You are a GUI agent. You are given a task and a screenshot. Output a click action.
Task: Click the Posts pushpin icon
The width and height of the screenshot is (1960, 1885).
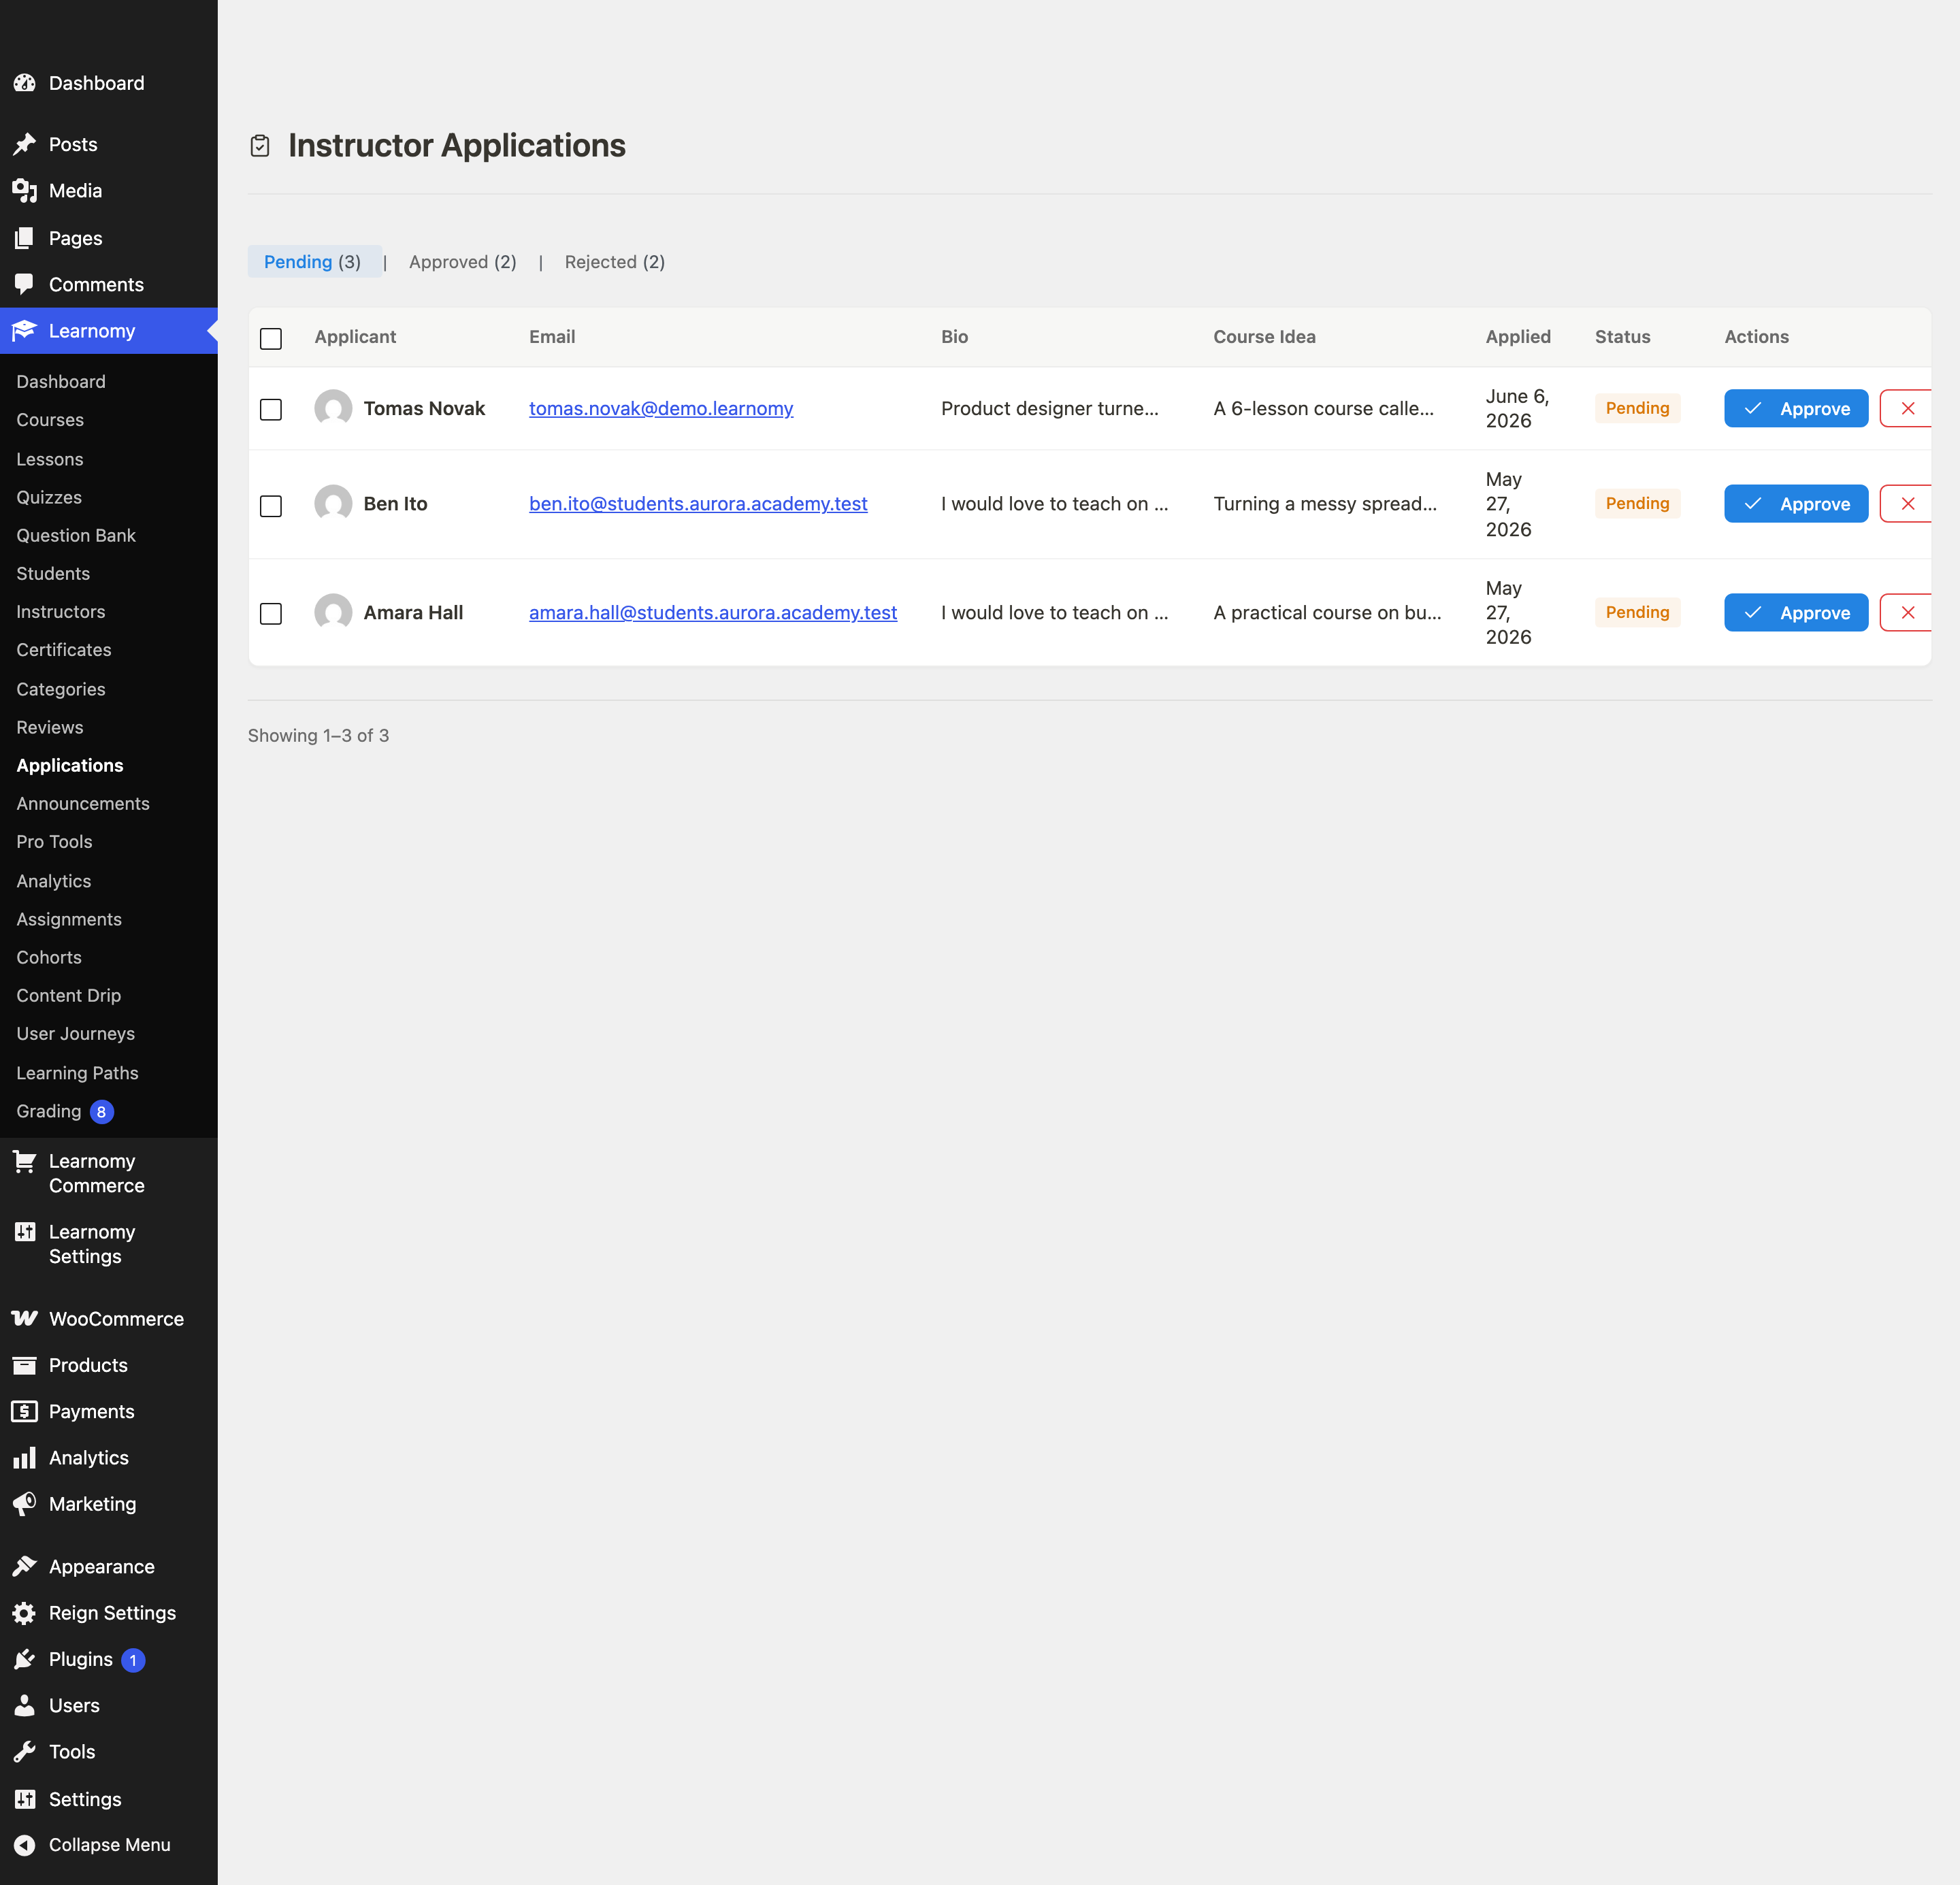point(25,144)
